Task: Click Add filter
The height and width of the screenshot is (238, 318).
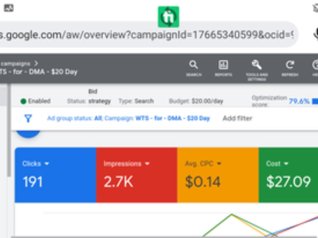Action: click(237, 118)
